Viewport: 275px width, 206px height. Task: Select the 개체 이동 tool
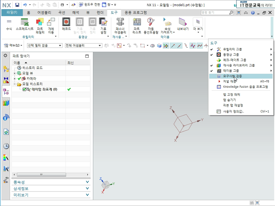pos(51,26)
